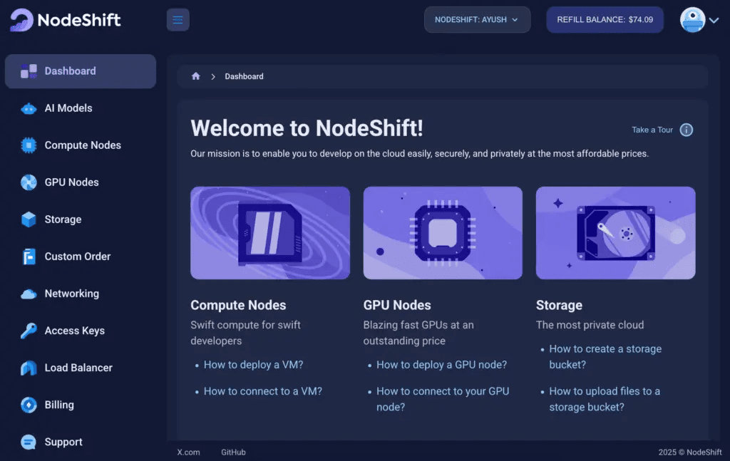The height and width of the screenshot is (461, 730).
Task: Click the AI Models robot icon
Action: 29,108
